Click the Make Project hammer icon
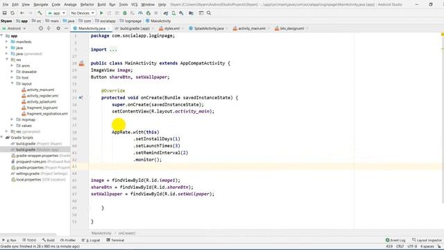The height and width of the screenshot is (250, 444). 40,13
